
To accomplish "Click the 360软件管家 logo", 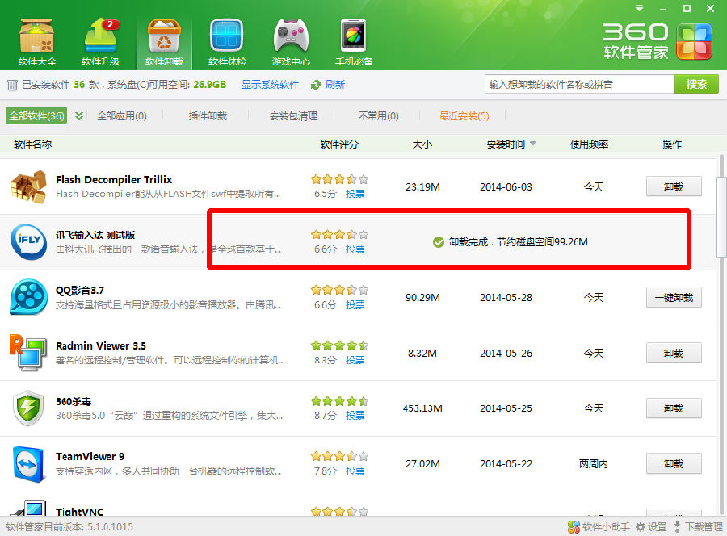I will (x=658, y=42).
